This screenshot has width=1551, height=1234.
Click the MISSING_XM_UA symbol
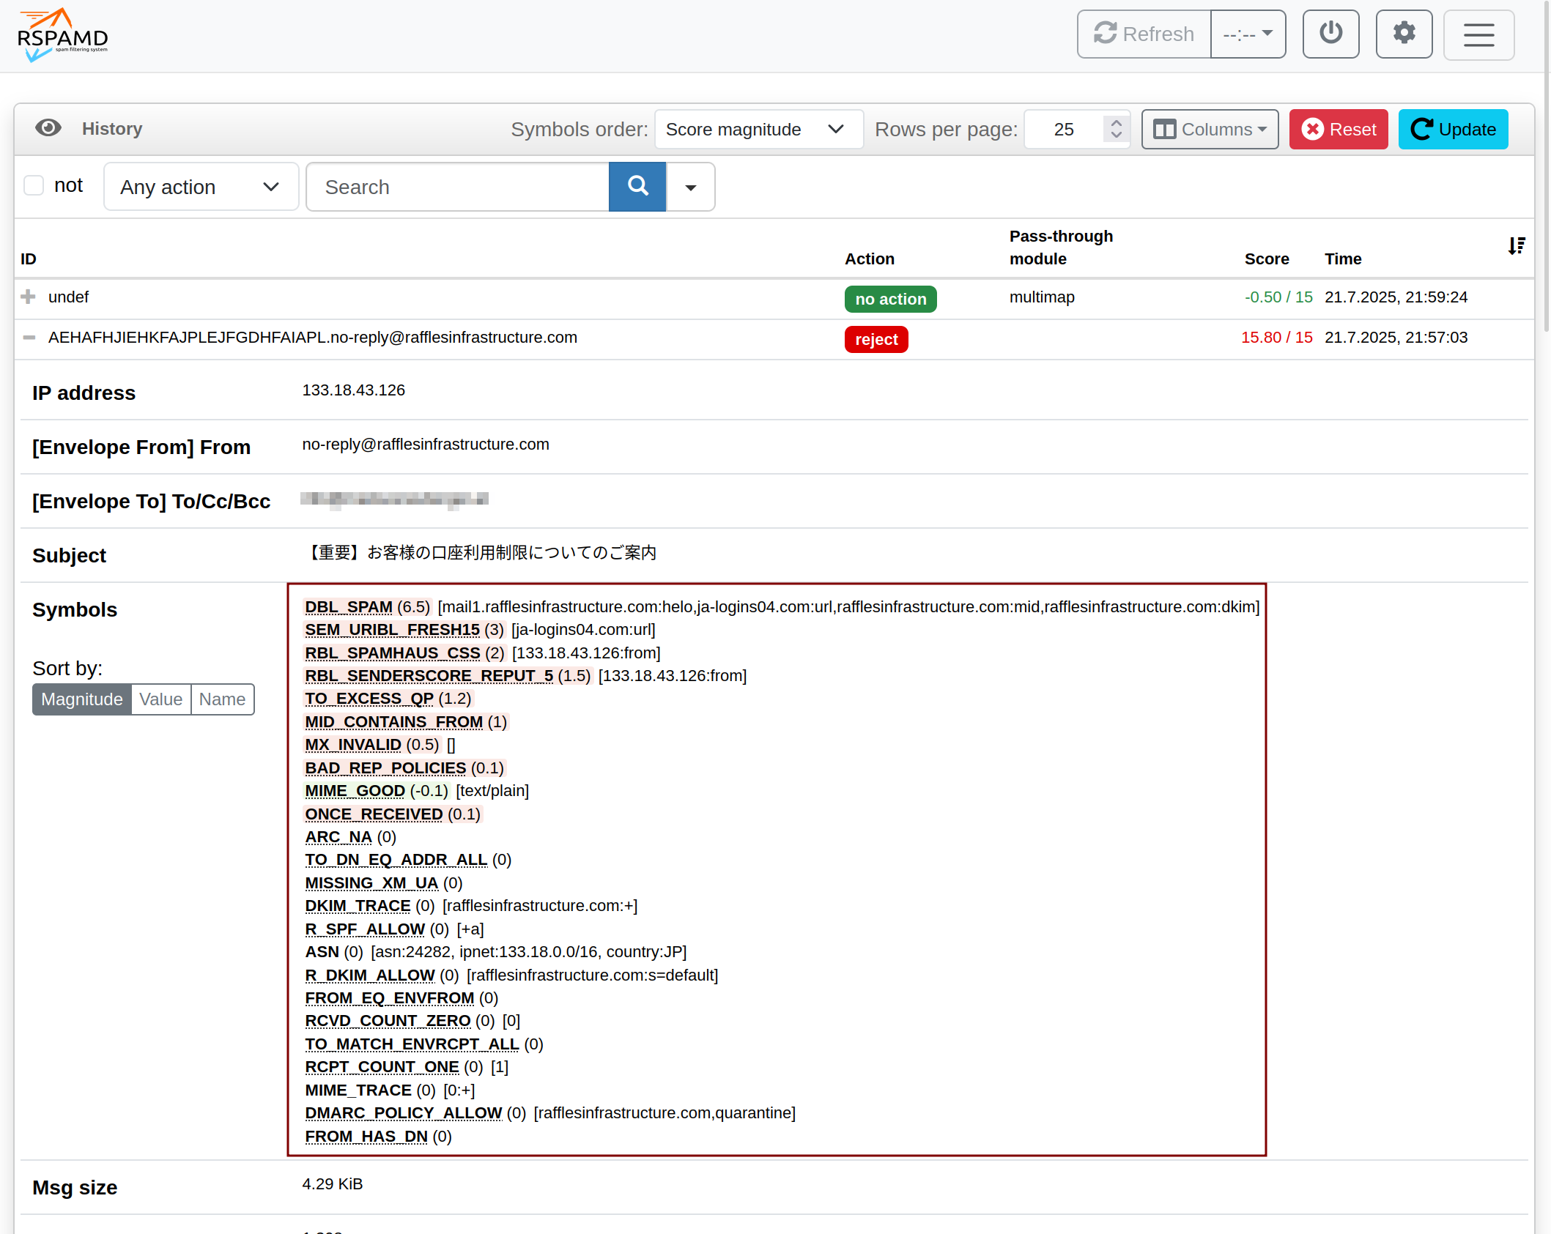[x=371, y=883]
